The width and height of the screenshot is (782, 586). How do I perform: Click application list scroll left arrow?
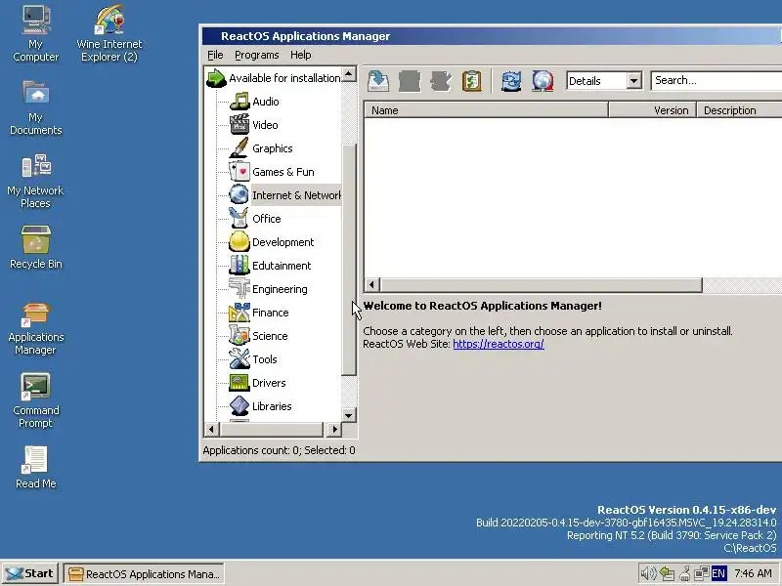click(x=371, y=285)
